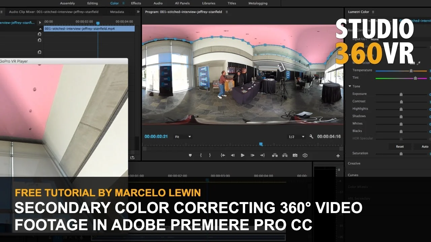The image size is (431, 242).
Task: Expand the Creative section
Action: pos(354,163)
